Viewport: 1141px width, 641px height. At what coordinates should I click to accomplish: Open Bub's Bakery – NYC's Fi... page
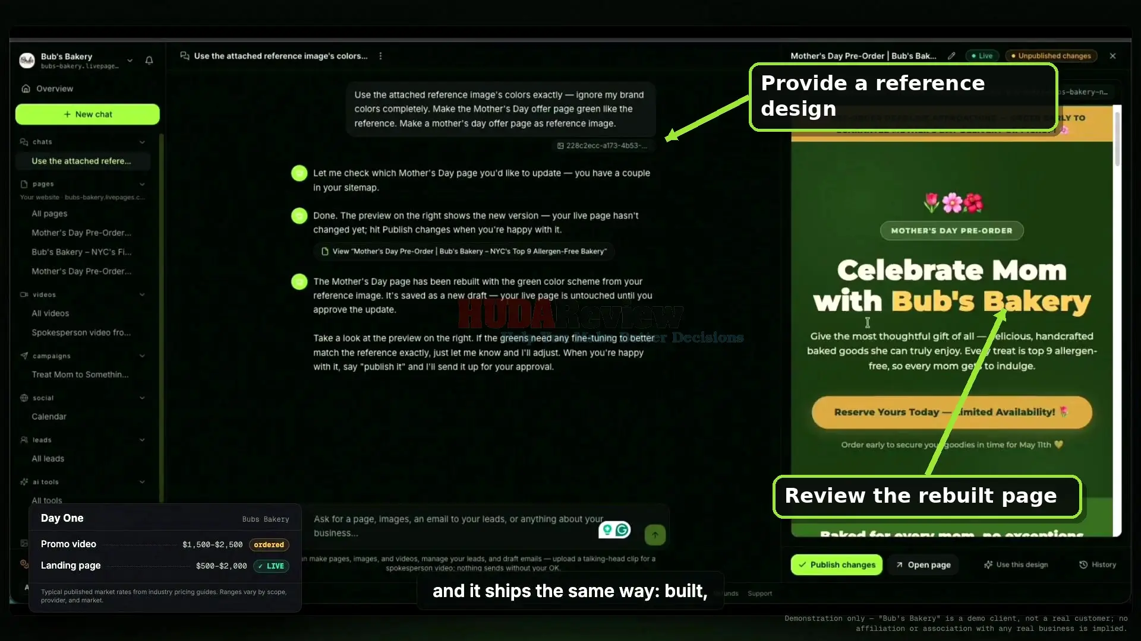pos(81,252)
